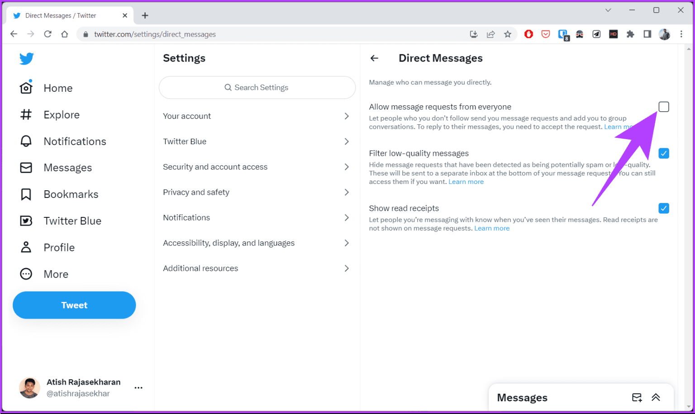Click the Twitter bird logo
695x414 pixels.
click(27, 58)
